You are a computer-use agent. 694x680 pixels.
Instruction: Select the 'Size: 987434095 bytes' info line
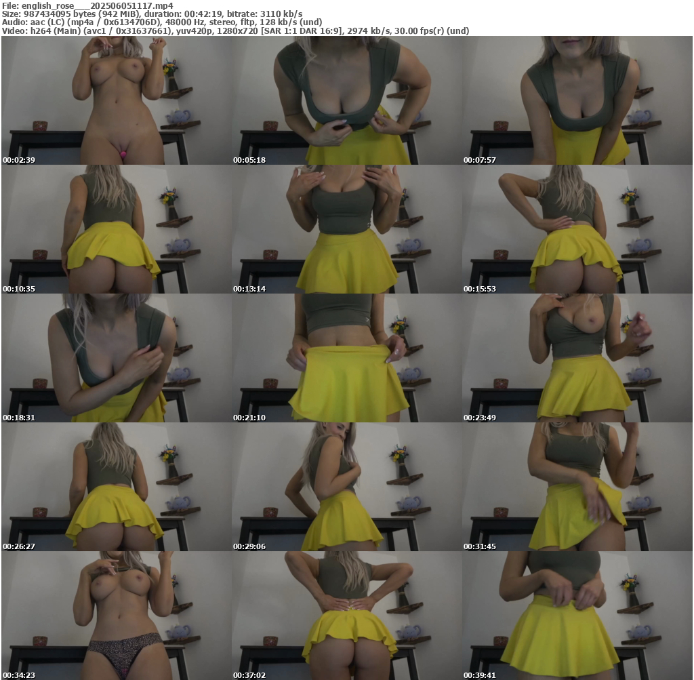pos(152,14)
